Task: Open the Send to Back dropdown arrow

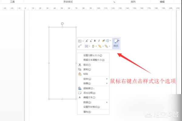Action: pos(110,47)
